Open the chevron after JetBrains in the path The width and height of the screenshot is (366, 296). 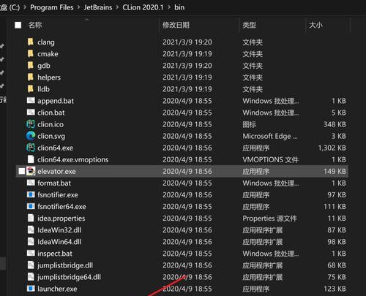(x=117, y=7)
